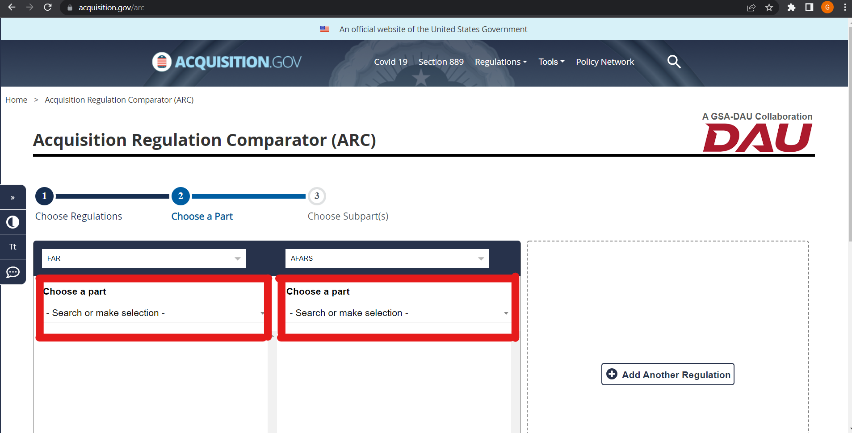This screenshot has width=852, height=433.
Task: Click the Add Another Regulation button
Action: pos(667,374)
